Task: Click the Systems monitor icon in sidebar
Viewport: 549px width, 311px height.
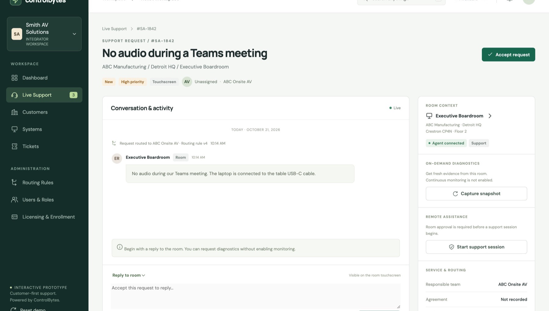Action: coord(14,129)
